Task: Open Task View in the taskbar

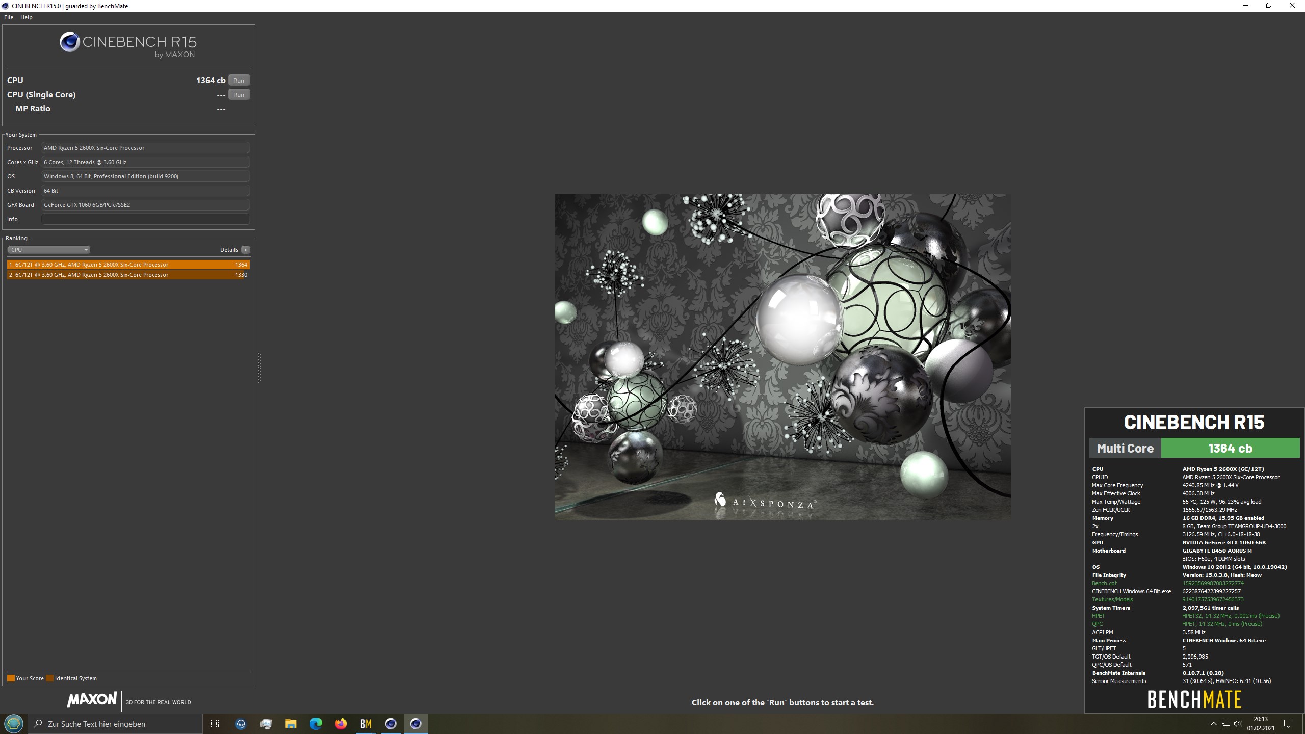Action: (215, 724)
